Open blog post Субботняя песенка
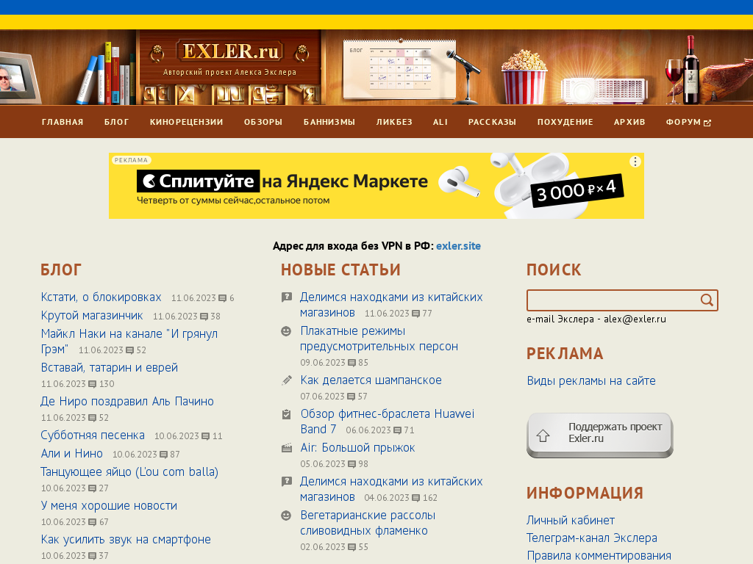 coord(93,435)
